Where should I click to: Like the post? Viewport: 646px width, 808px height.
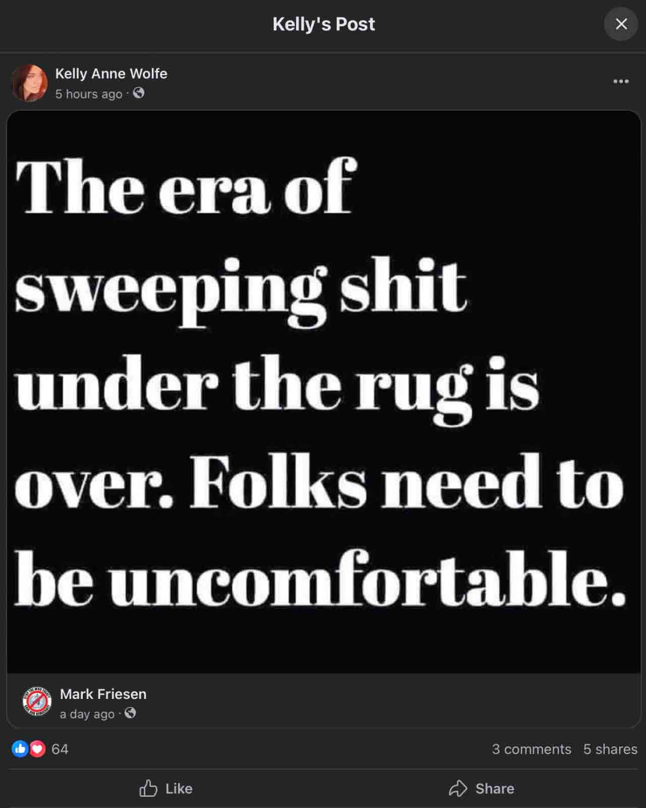[x=166, y=788]
